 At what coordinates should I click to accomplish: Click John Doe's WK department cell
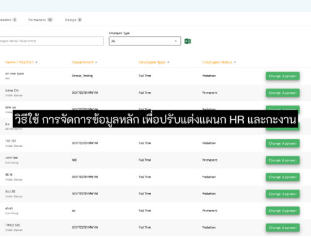(74, 160)
